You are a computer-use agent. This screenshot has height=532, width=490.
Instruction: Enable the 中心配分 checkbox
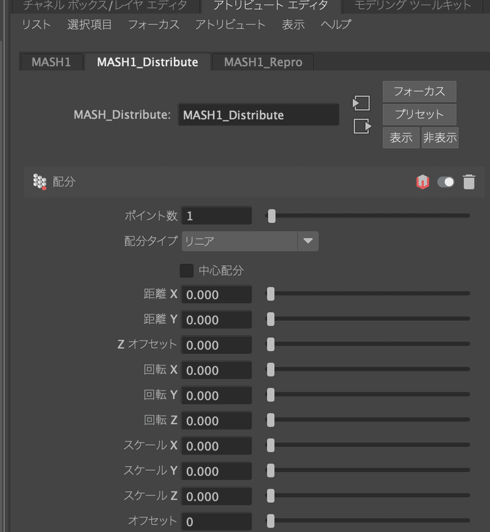point(186,271)
